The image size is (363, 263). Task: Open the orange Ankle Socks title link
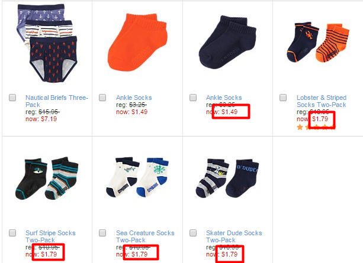[x=134, y=98]
